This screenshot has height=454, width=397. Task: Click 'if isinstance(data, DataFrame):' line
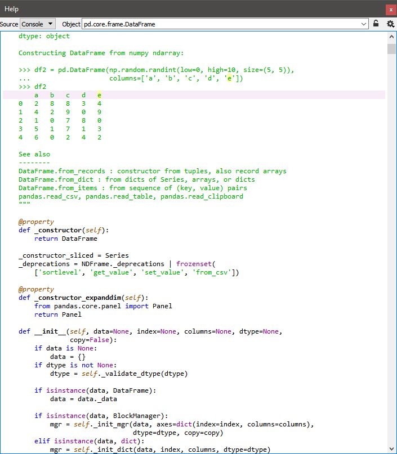(95, 390)
